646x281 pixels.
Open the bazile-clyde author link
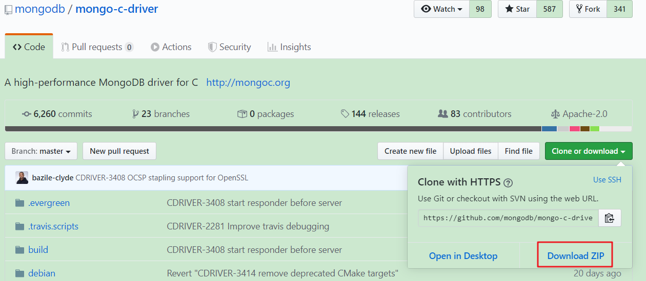click(53, 178)
